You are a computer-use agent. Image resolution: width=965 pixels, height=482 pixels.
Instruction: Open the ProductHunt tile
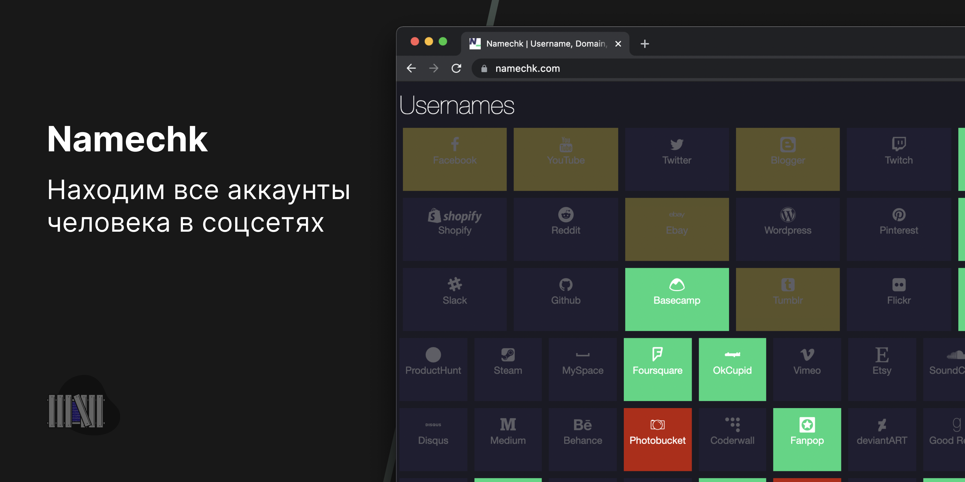pyautogui.click(x=433, y=369)
